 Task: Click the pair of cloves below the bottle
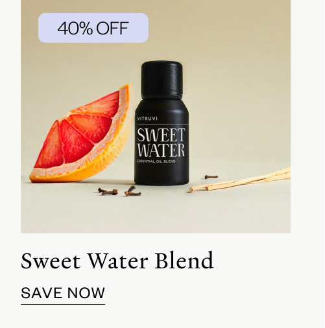coord(119,191)
